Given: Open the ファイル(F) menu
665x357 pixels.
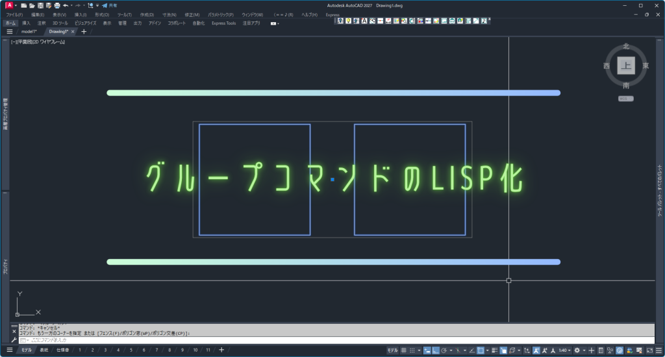Looking at the screenshot, I should pos(14,14).
